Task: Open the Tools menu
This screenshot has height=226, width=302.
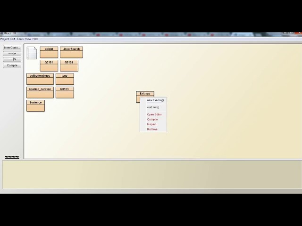Action: click(x=20, y=39)
